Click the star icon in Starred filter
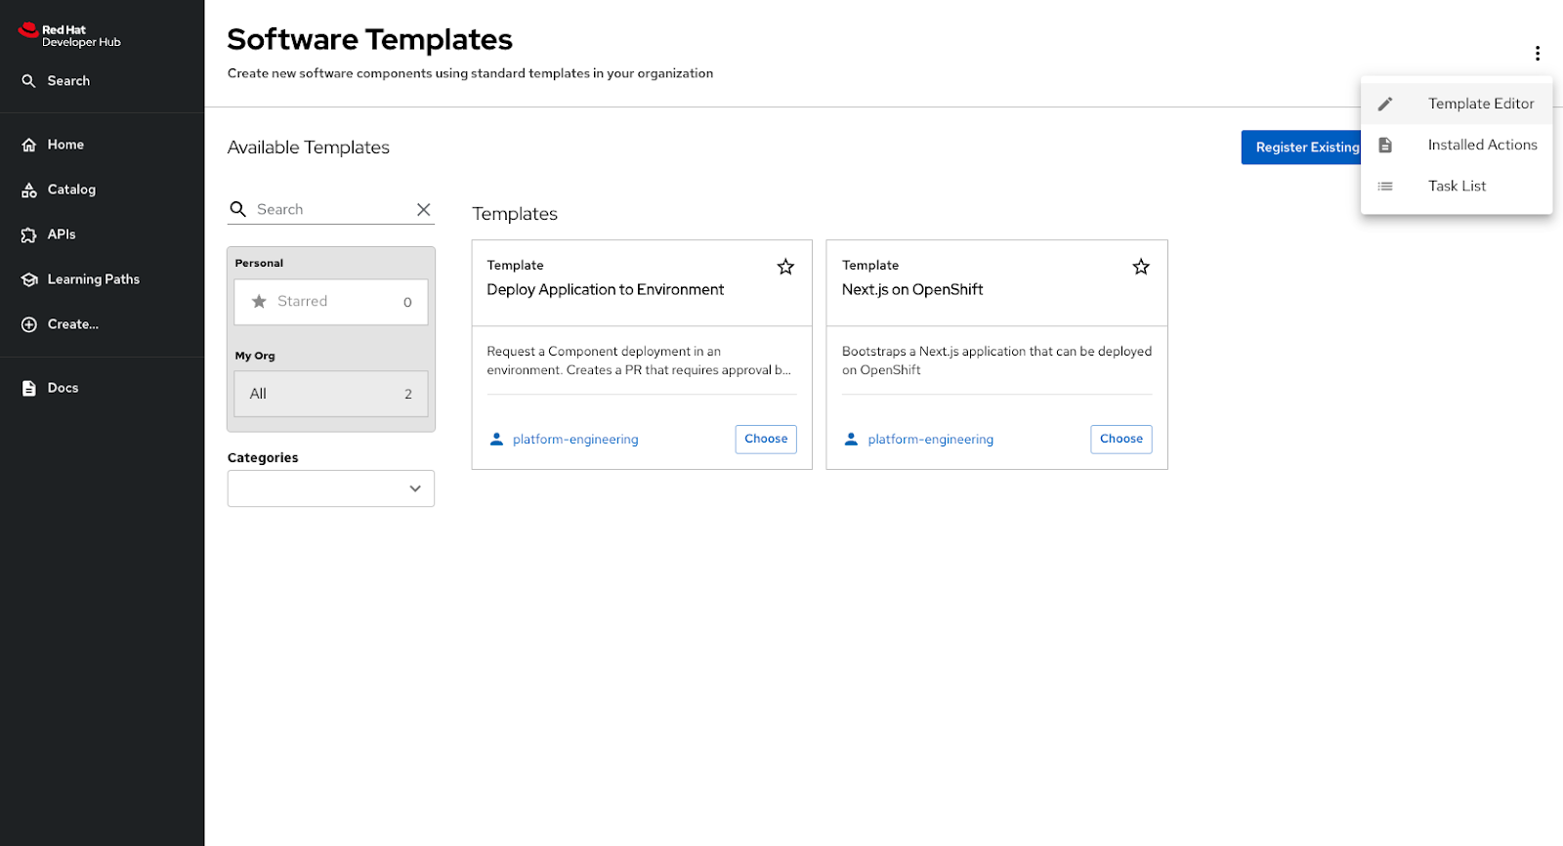This screenshot has width=1563, height=846. click(x=259, y=301)
